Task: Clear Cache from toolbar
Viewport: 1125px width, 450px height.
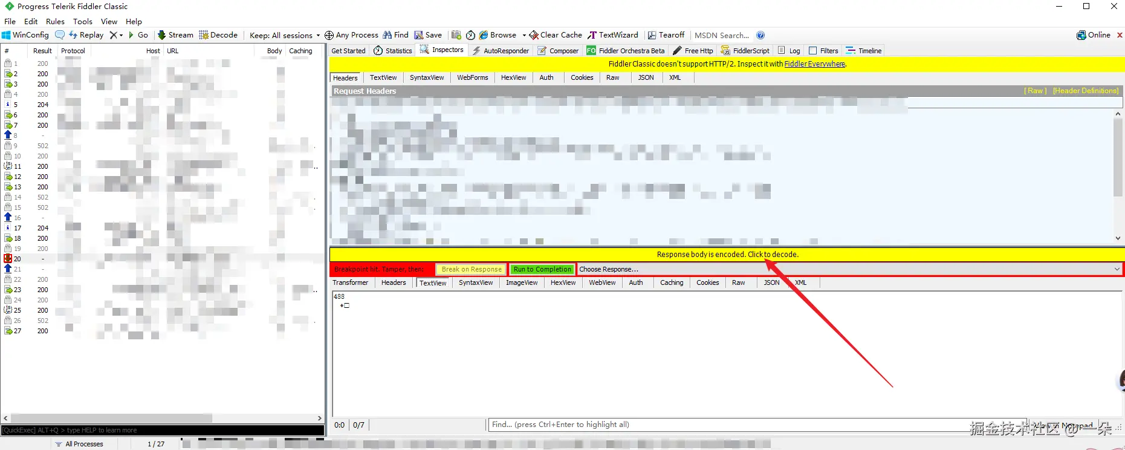Action: pyautogui.click(x=556, y=35)
